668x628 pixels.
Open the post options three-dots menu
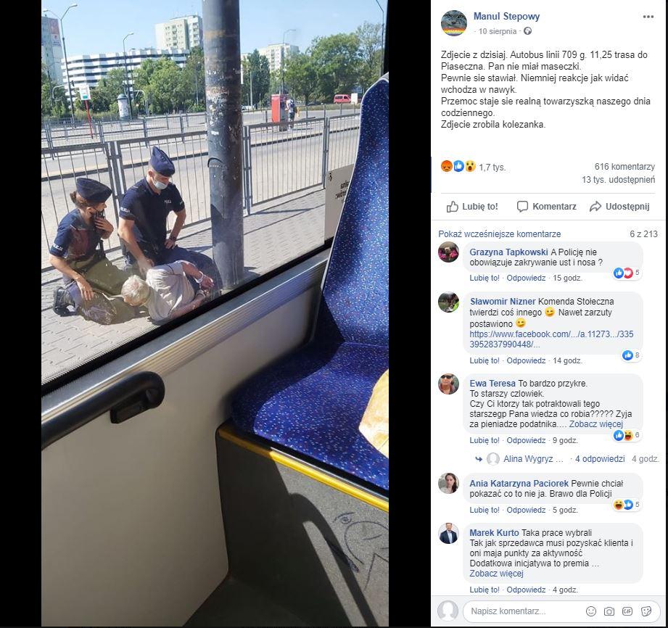pos(648,17)
